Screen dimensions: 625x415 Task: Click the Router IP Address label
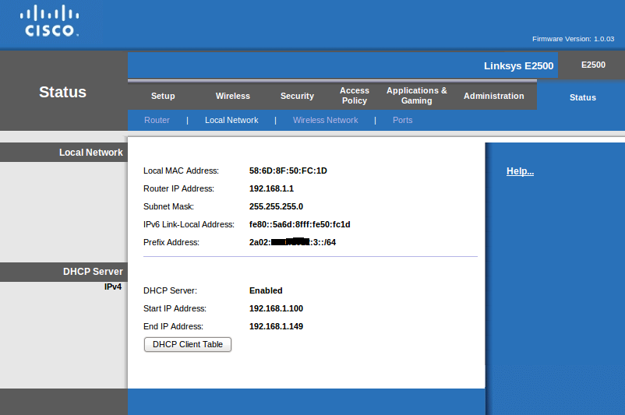[x=178, y=188]
